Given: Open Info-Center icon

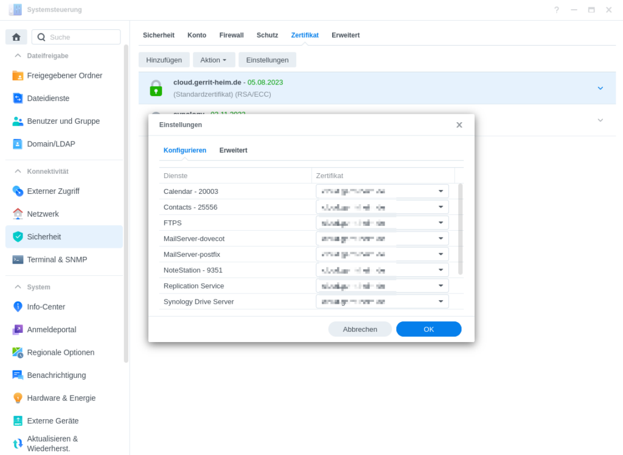Looking at the screenshot, I should (18, 307).
